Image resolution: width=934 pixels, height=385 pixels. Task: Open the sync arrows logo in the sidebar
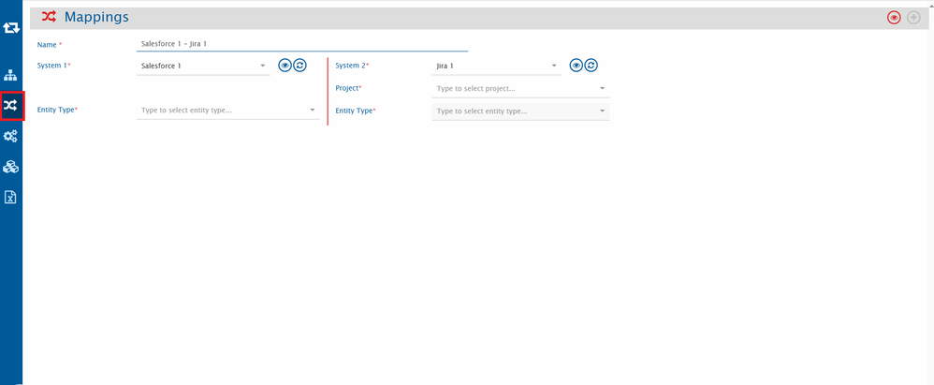[10, 27]
